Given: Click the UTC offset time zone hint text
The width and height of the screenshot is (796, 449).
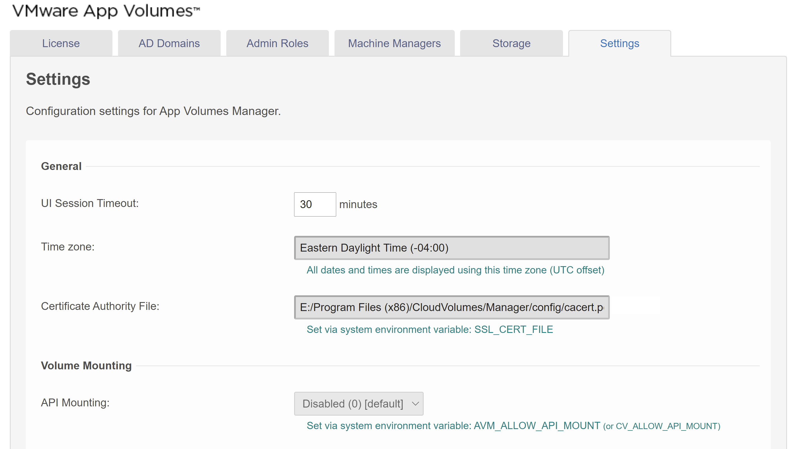Looking at the screenshot, I should coord(455,270).
